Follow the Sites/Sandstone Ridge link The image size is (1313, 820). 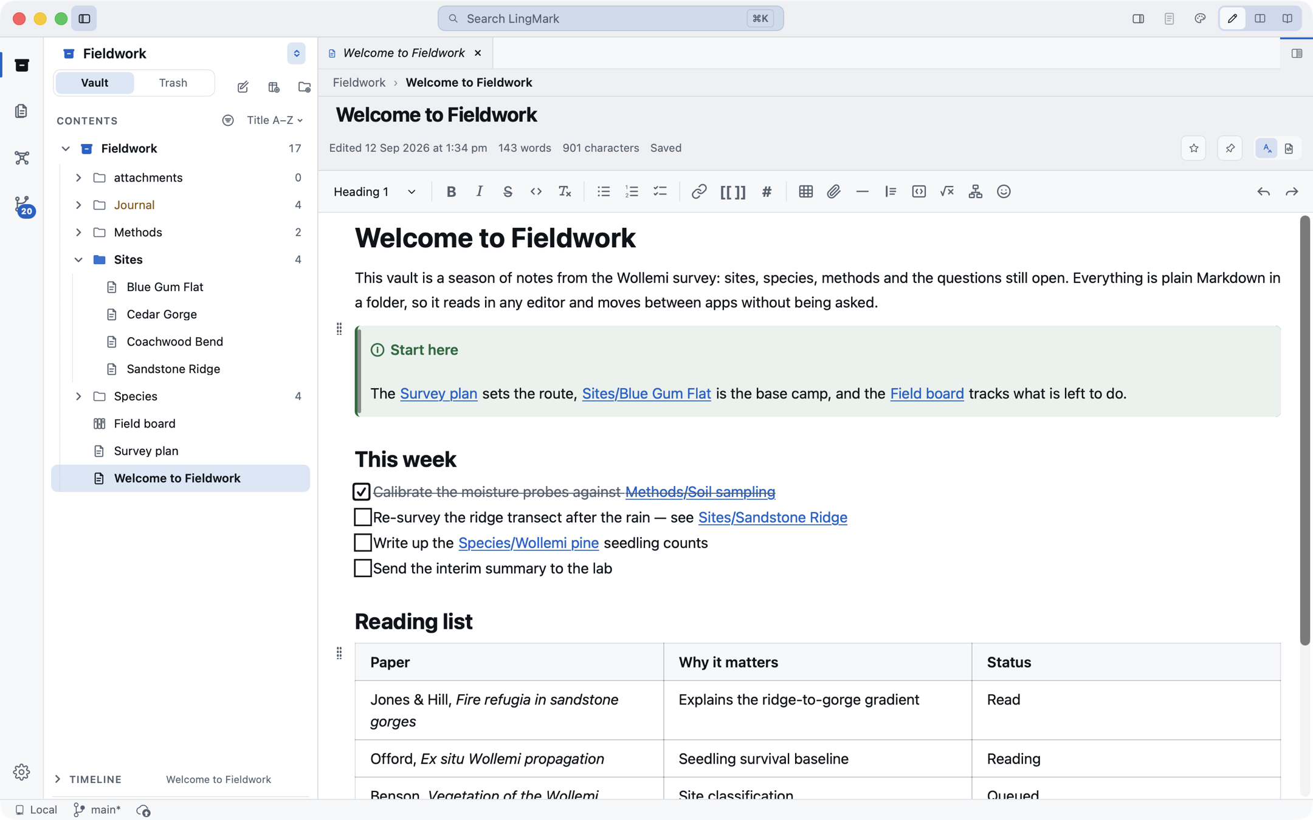[773, 517]
